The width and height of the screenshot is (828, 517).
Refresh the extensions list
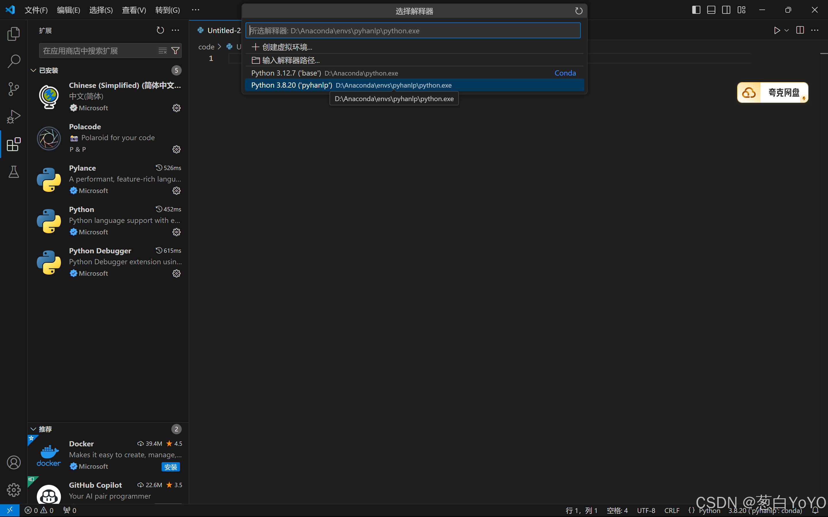tap(160, 30)
